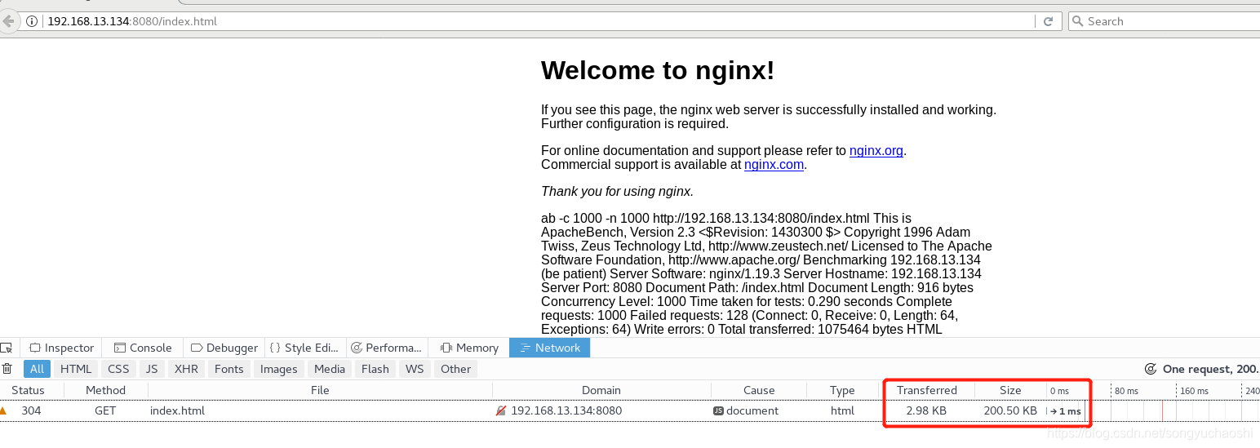Screen dimensions: 1260x448
Task: Open the nginx.org link
Action: coord(876,150)
